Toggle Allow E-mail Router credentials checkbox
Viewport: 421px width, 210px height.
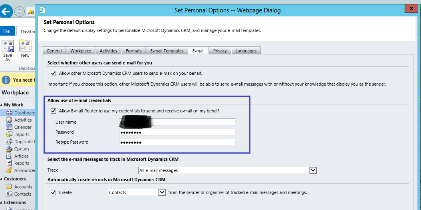[x=53, y=111]
